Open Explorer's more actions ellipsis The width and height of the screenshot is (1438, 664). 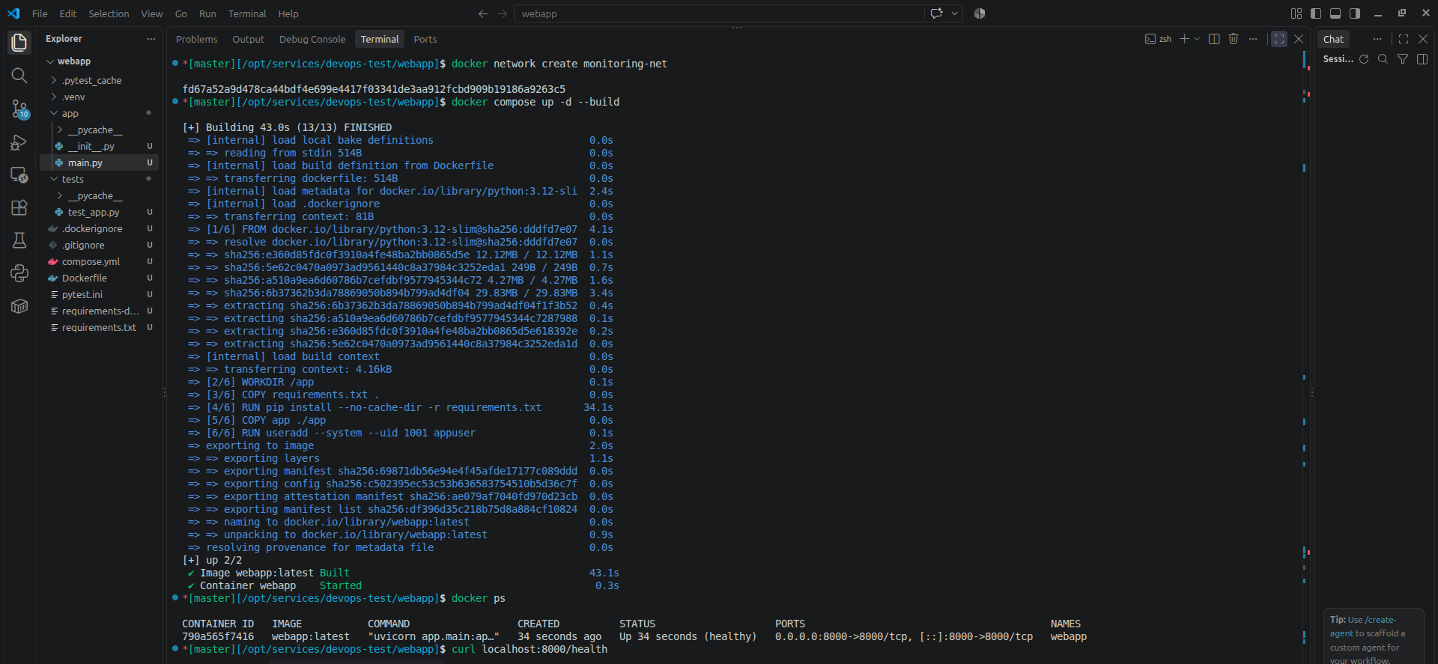coord(151,39)
